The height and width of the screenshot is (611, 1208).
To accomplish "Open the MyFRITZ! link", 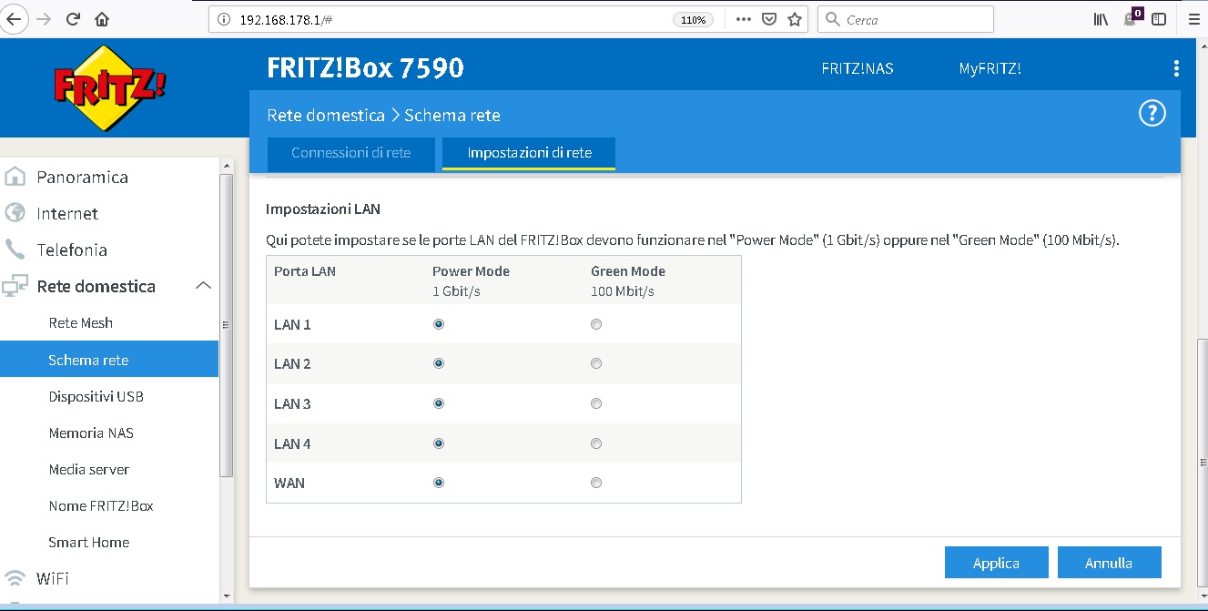I will 990,68.
